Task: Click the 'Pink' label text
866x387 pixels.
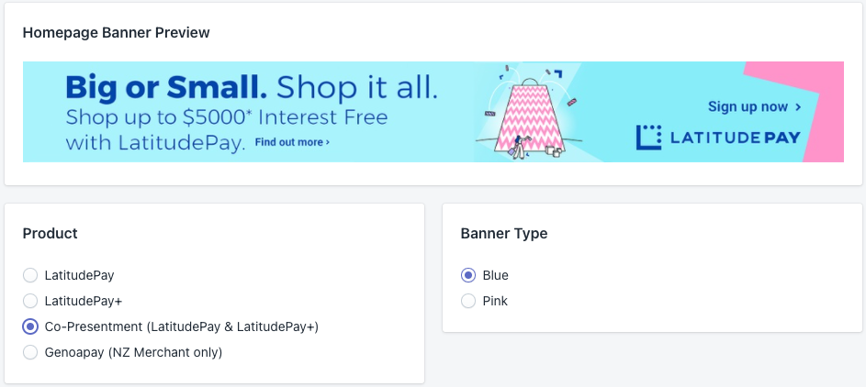Action: coord(495,301)
